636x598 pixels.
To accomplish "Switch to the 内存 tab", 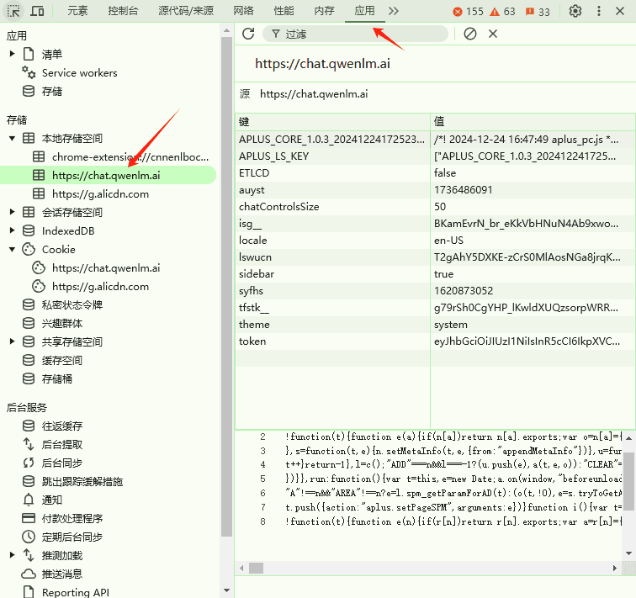I will tap(324, 11).
